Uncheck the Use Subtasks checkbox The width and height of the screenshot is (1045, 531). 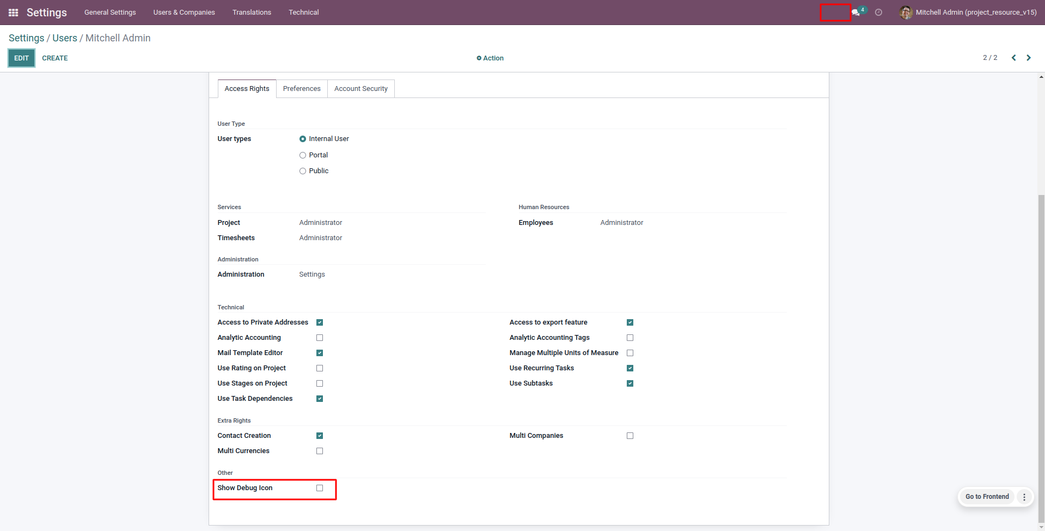coord(630,383)
